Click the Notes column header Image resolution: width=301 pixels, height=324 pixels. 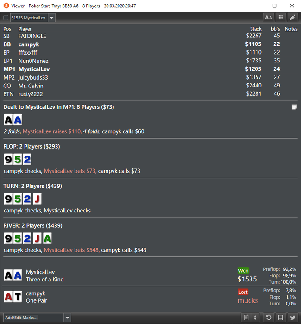pyautogui.click(x=291, y=29)
